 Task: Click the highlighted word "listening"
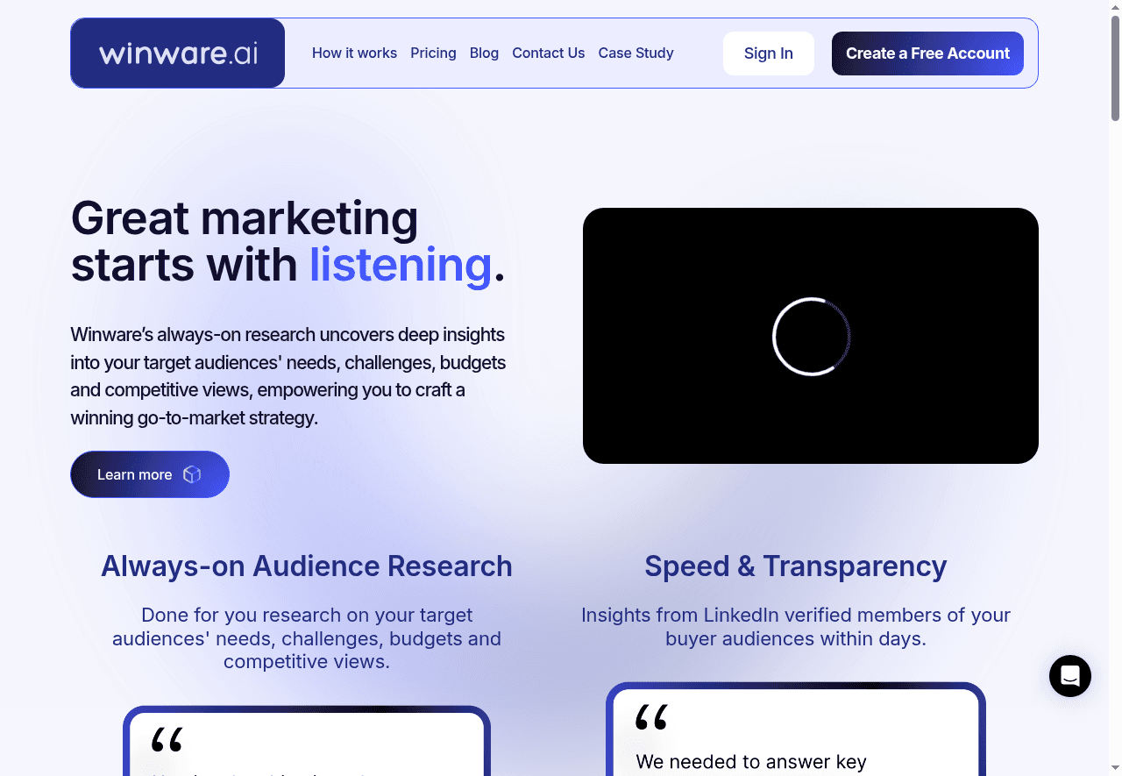pyautogui.click(x=401, y=265)
